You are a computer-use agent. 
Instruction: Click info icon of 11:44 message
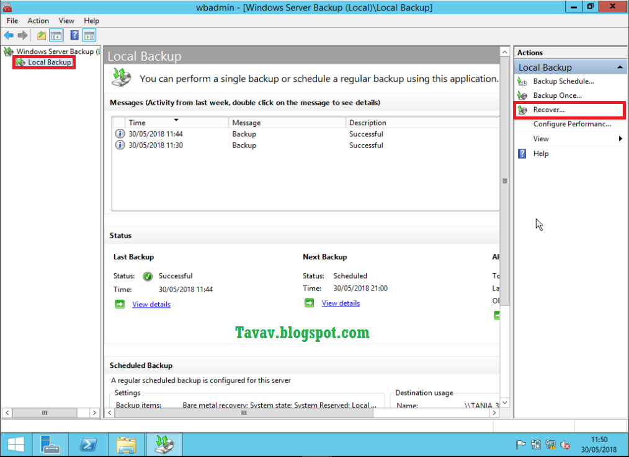point(120,134)
